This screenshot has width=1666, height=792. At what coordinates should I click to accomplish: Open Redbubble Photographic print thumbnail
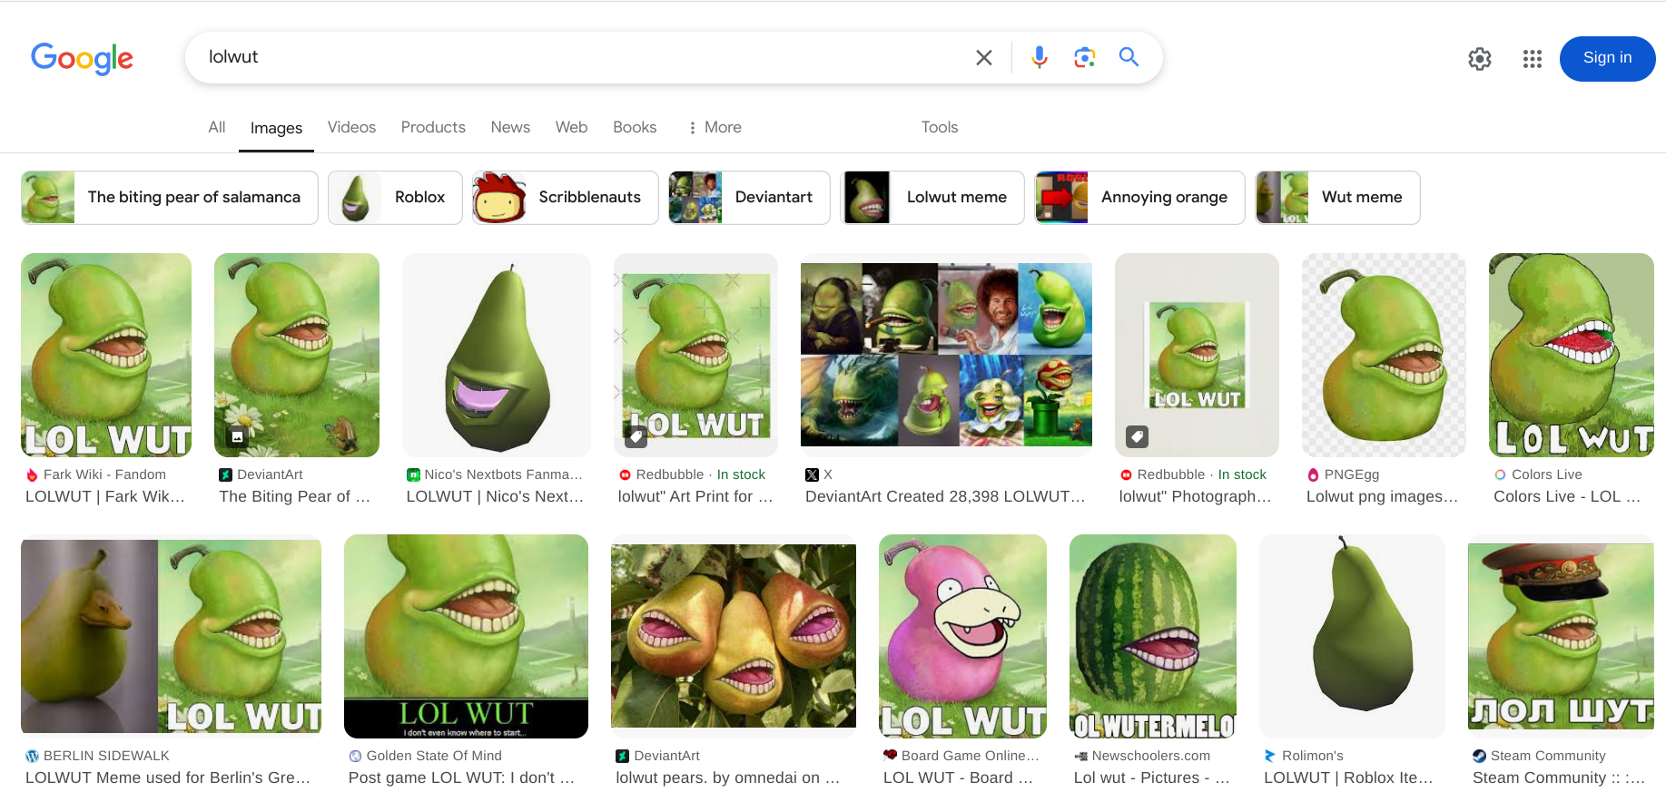(x=1197, y=355)
